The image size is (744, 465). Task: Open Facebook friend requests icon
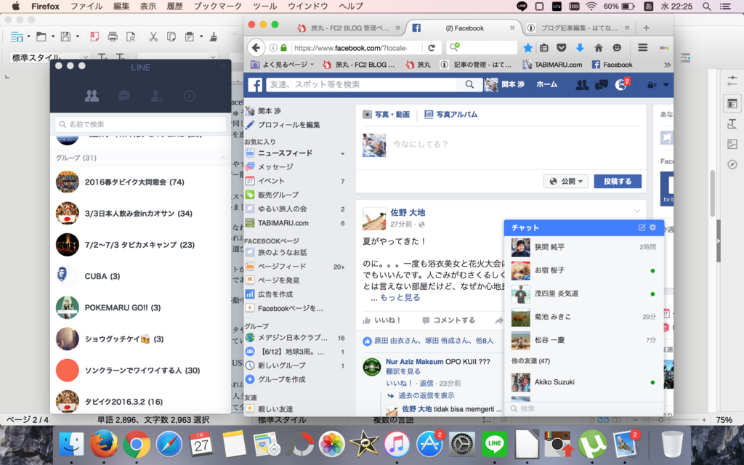582,85
